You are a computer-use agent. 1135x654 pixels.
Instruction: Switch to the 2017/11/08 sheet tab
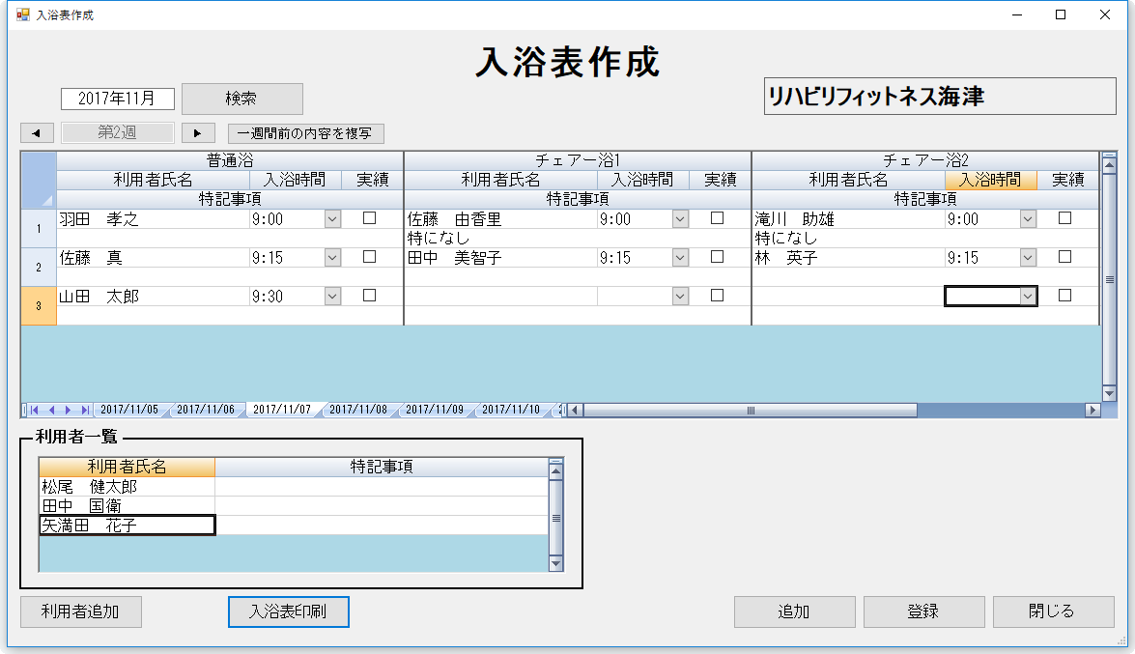[358, 410]
